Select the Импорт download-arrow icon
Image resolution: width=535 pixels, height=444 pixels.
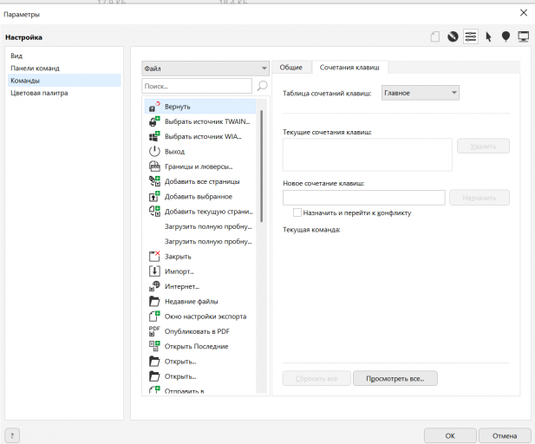pos(154,271)
